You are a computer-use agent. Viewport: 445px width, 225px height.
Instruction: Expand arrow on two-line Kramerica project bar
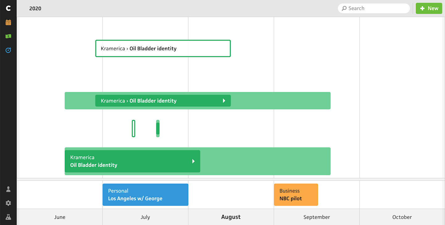(193, 161)
